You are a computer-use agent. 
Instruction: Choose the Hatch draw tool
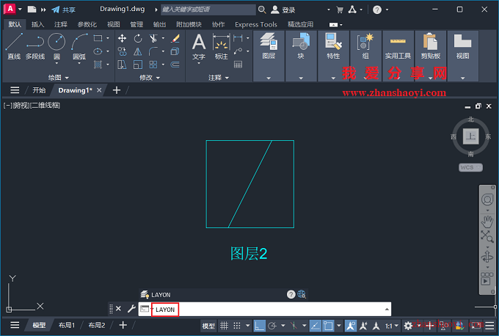[98, 65]
